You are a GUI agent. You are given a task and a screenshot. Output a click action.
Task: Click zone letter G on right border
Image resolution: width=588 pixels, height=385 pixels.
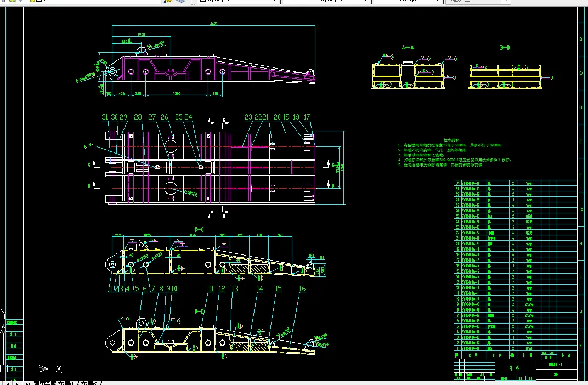(581, 210)
